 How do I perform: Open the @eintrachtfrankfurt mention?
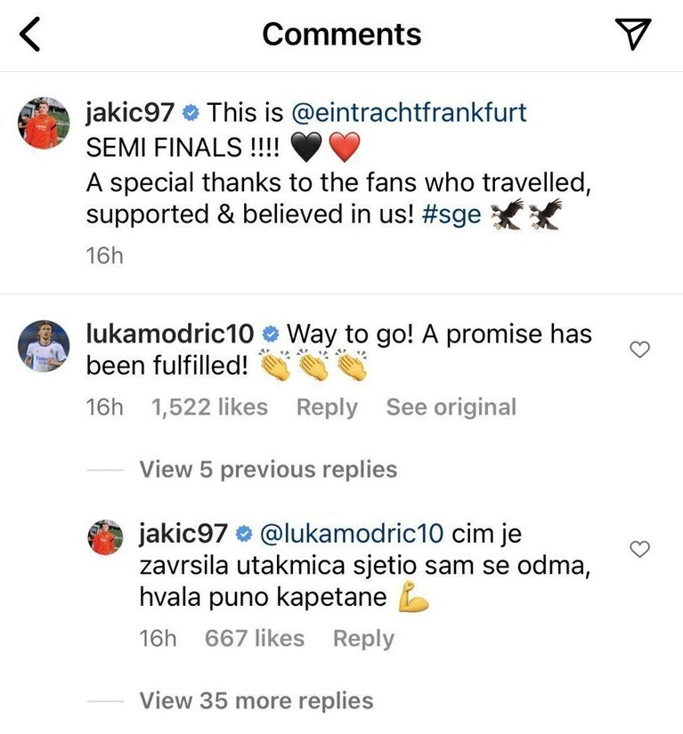coord(409,113)
